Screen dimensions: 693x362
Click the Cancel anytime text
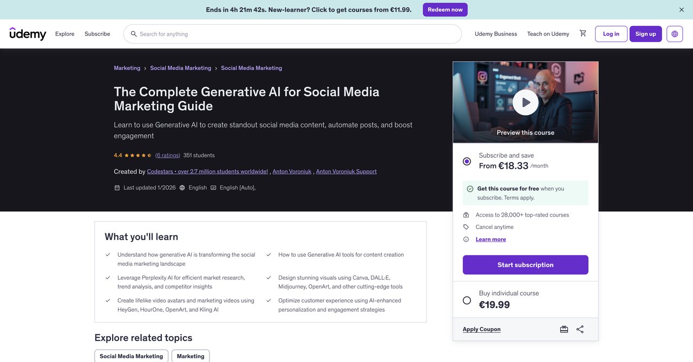(x=495, y=227)
